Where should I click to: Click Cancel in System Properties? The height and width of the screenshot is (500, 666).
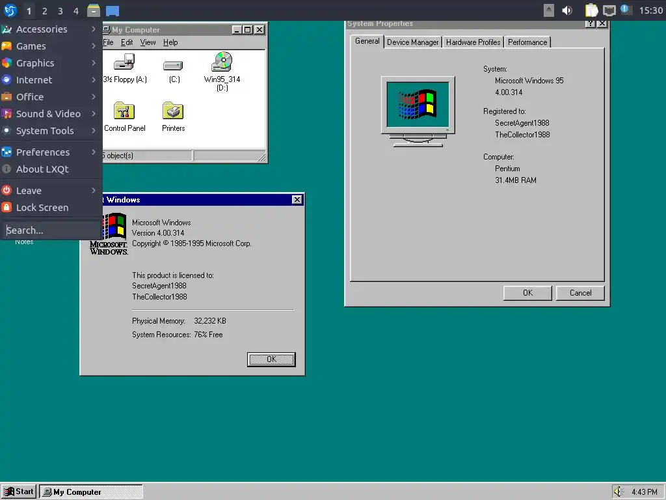[x=580, y=293]
